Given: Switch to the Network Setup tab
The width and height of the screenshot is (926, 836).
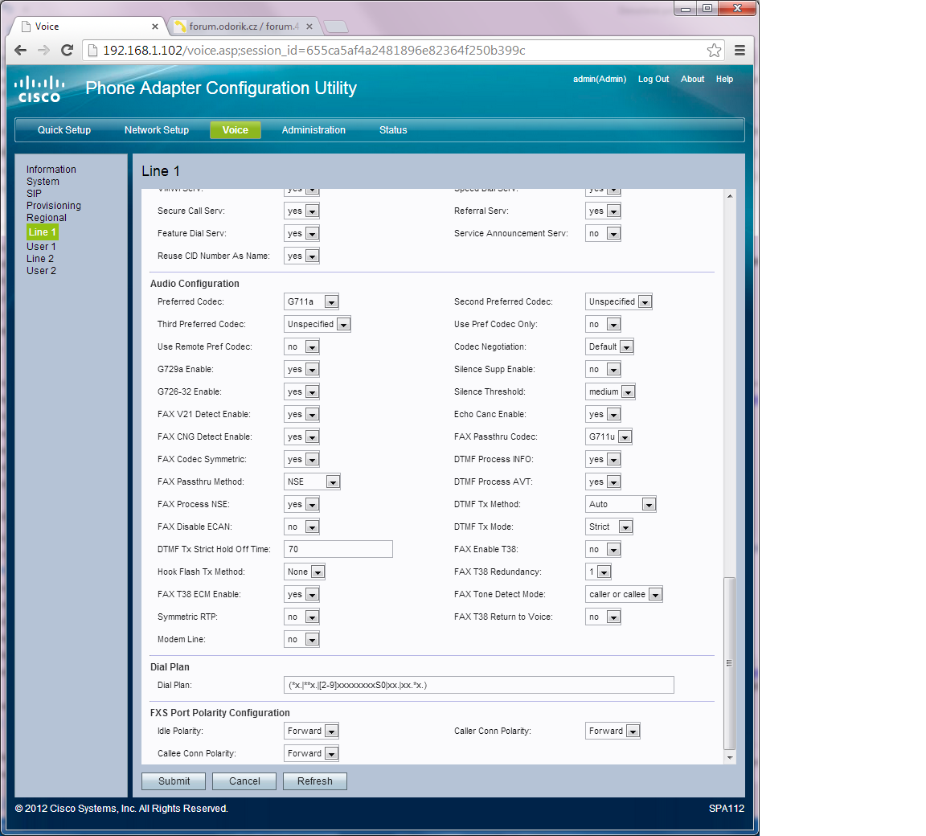Looking at the screenshot, I should pos(156,130).
